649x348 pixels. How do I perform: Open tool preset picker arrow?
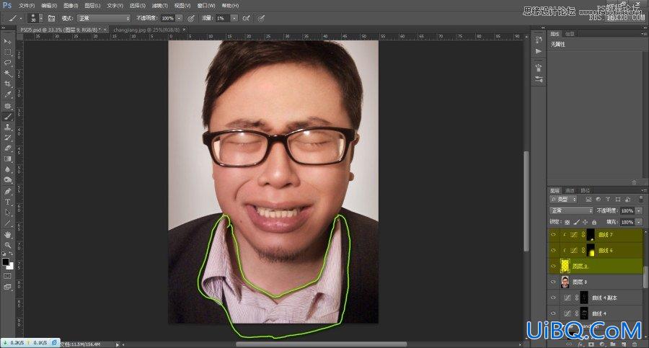[21, 18]
